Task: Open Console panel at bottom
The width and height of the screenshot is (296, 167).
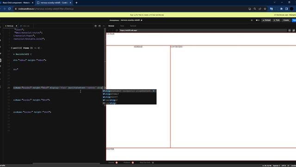Action: (113, 162)
